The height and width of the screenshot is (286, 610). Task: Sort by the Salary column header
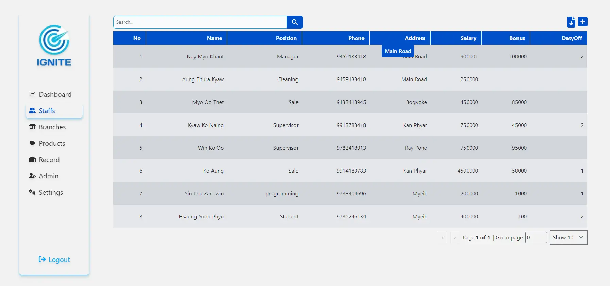pos(468,38)
